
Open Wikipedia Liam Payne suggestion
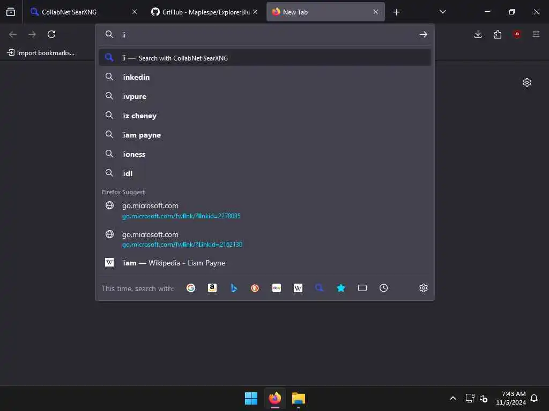[x=265, y=263]
